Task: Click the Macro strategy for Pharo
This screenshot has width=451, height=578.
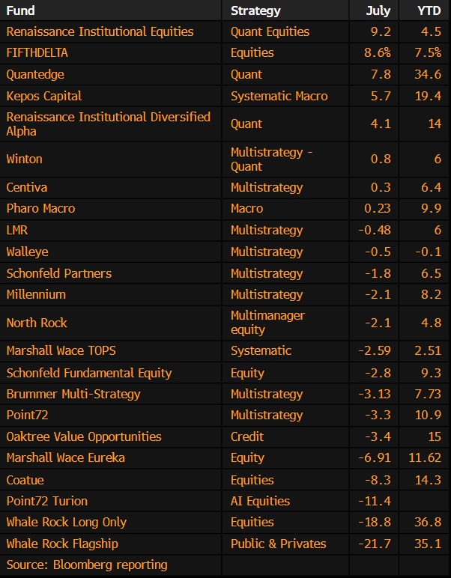Action: point(247,208)
